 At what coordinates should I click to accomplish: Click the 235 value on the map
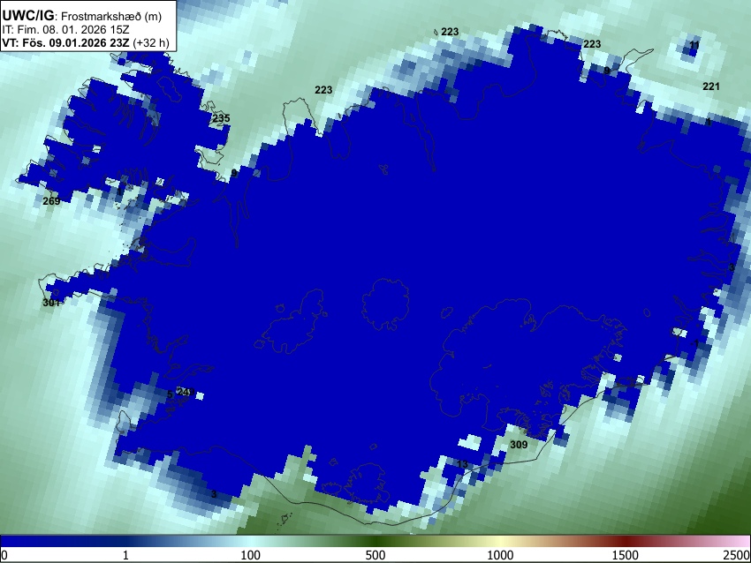tap(221, 118)
